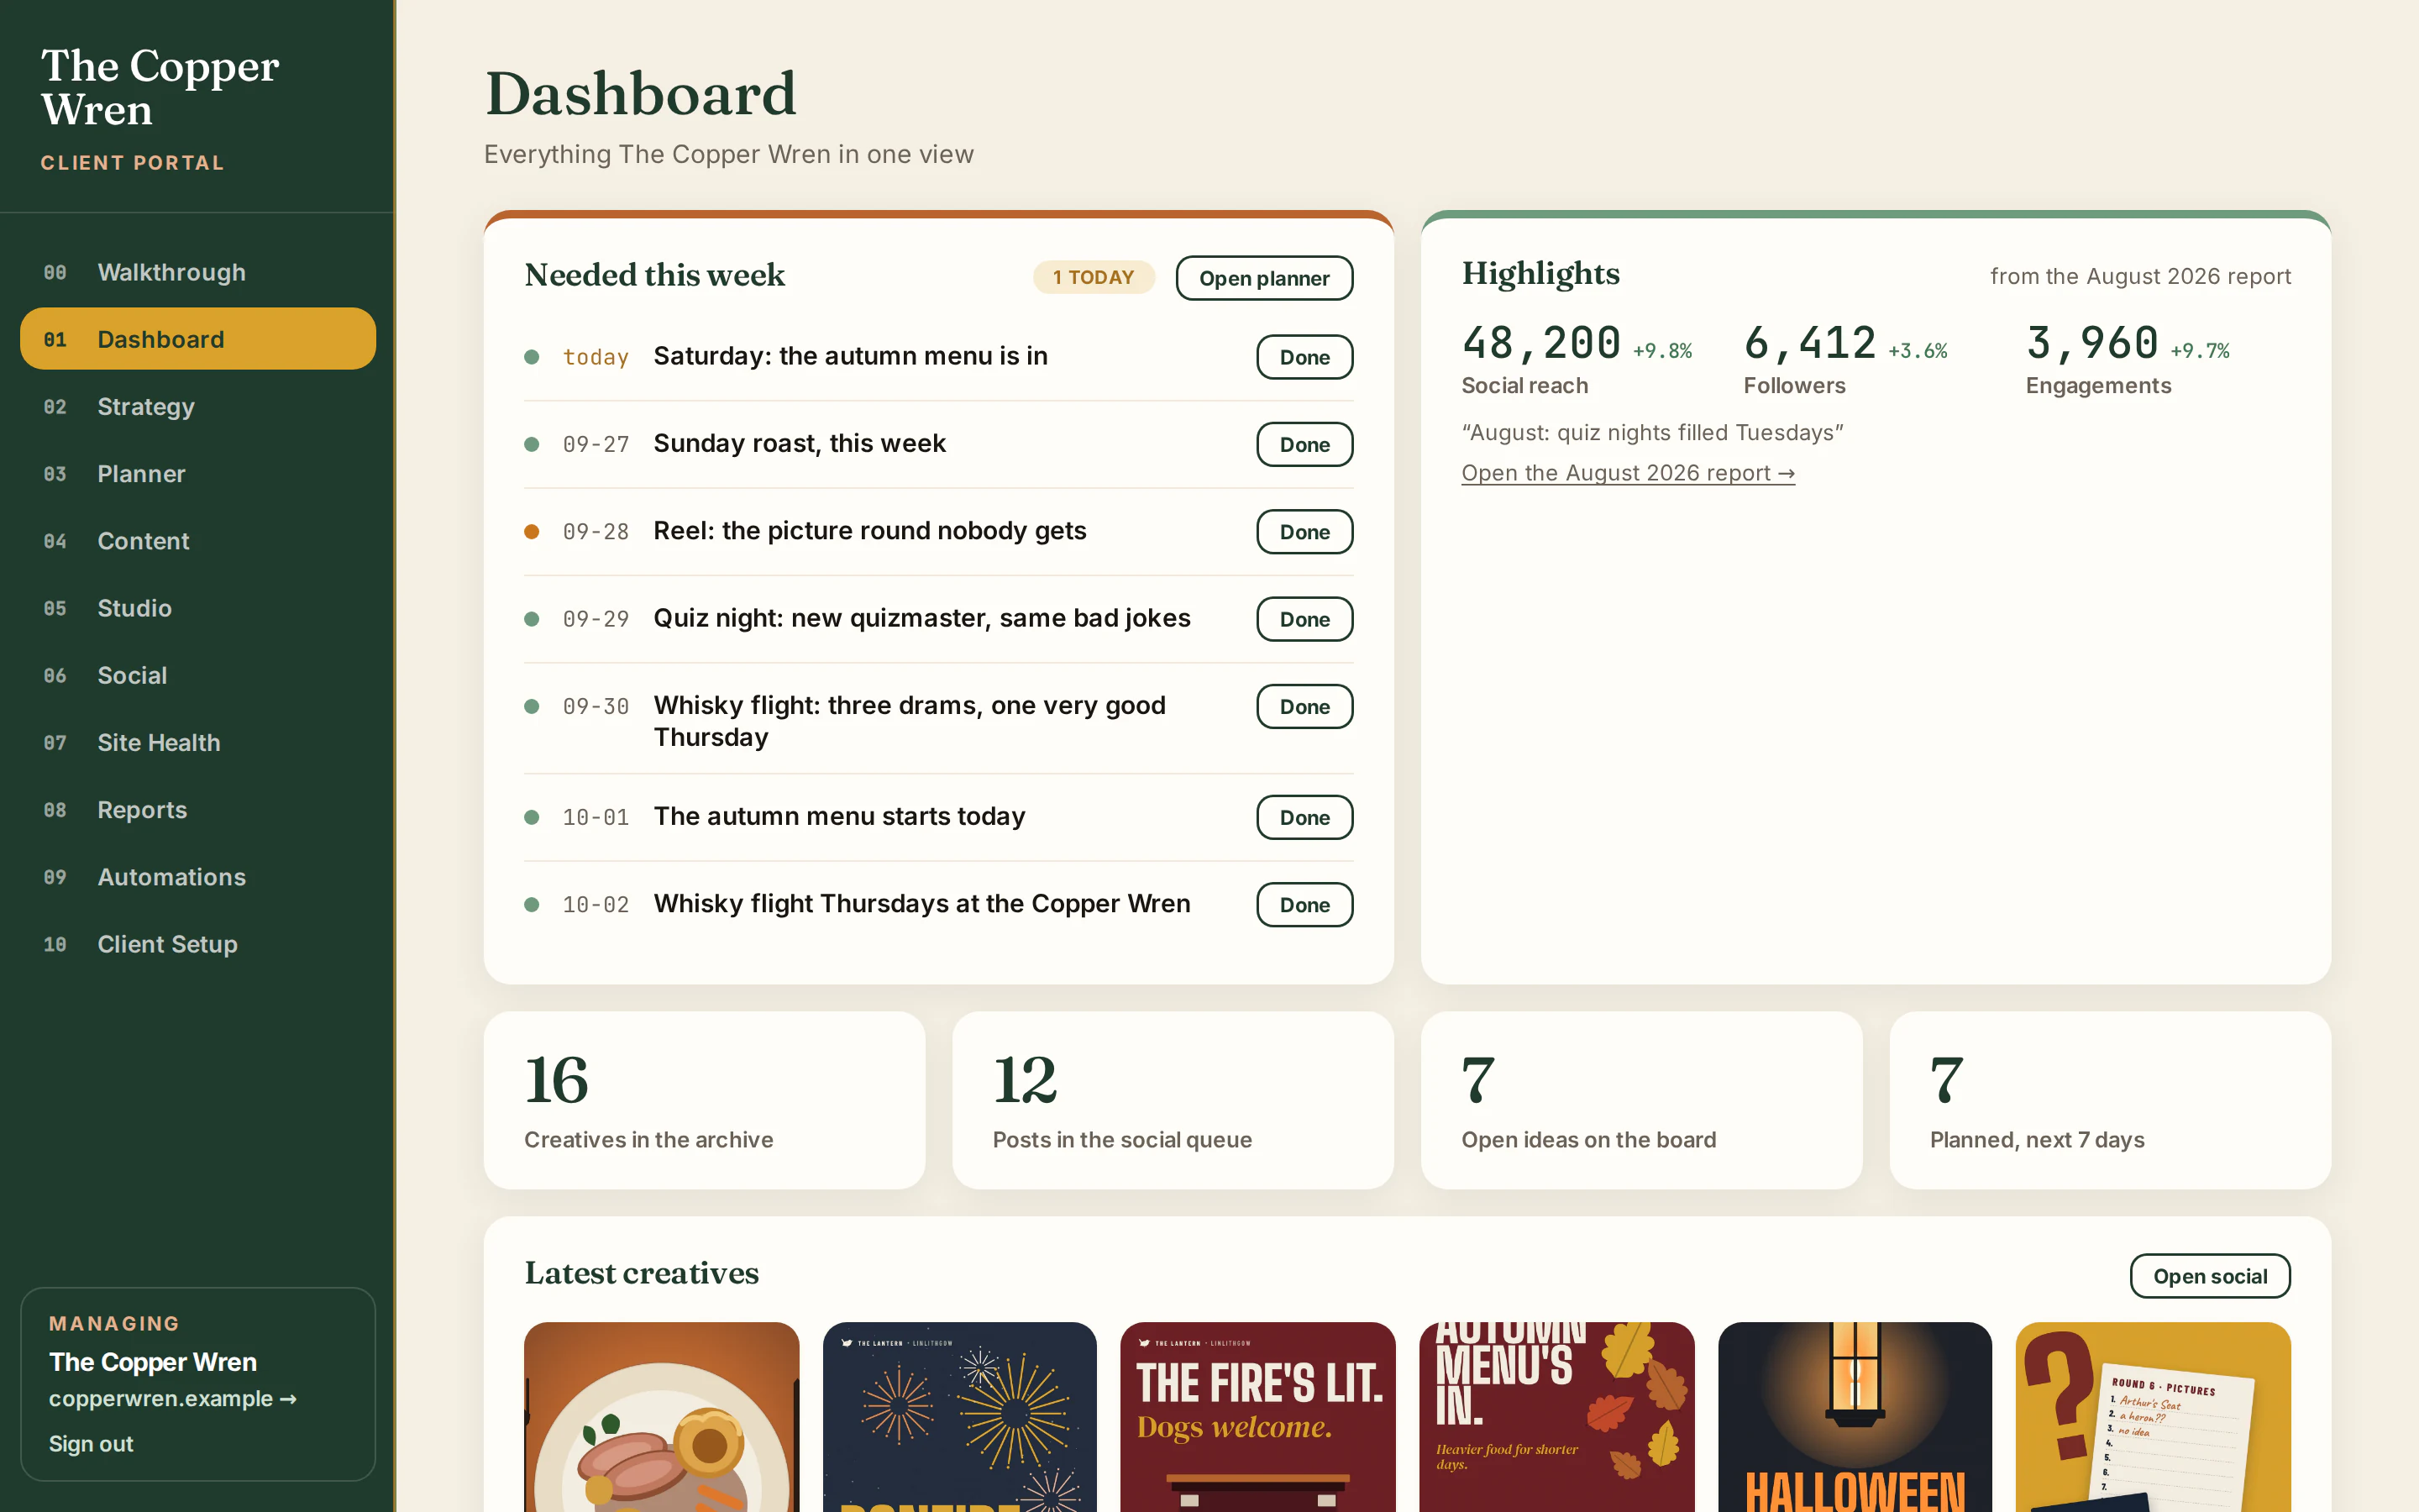Select Dashboard in the sidebar

coord(198,339)
